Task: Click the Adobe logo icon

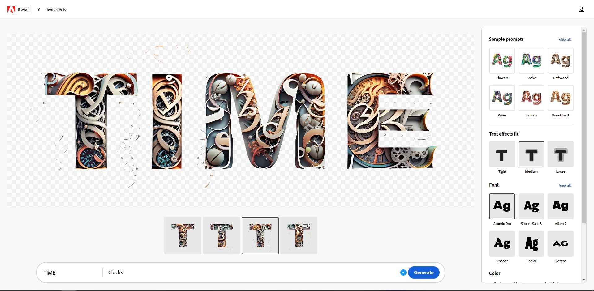Action: click(11, 10)
